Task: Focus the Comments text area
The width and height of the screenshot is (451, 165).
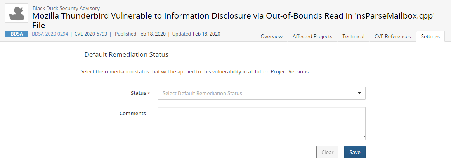Action: [x=261, y=123]
